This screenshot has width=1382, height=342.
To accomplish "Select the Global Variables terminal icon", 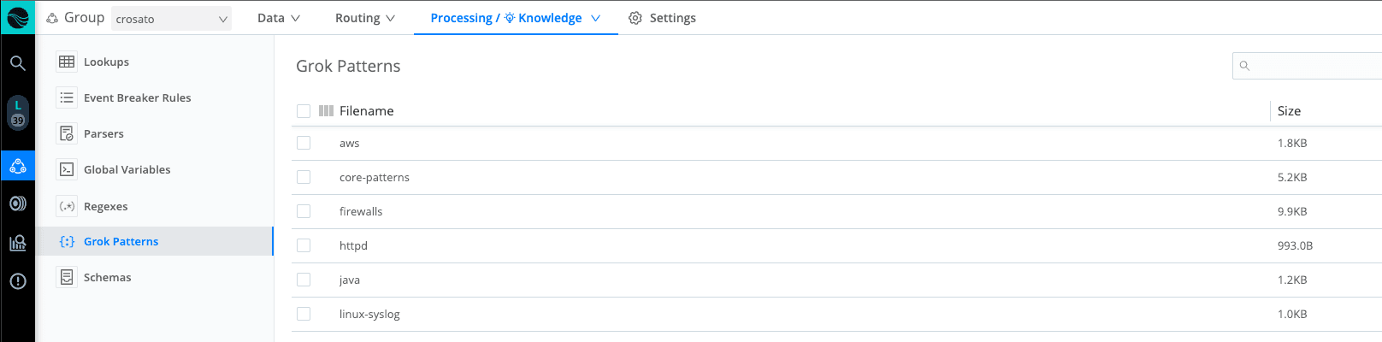I will tap(67, 169).
